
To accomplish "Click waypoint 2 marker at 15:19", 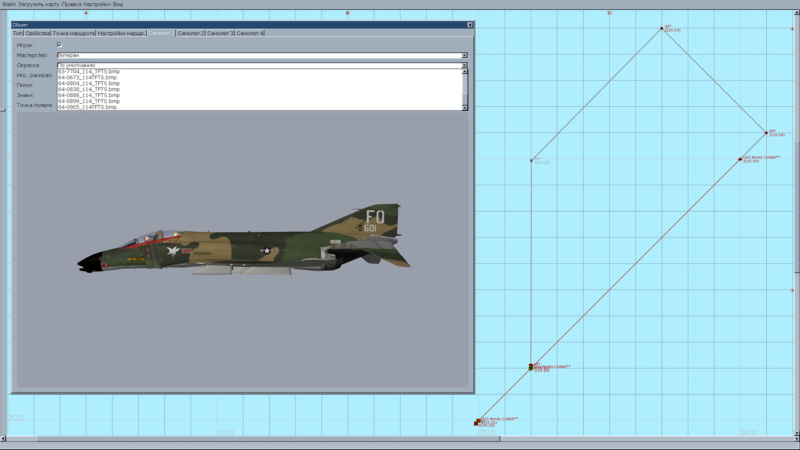I will [662, 28].
